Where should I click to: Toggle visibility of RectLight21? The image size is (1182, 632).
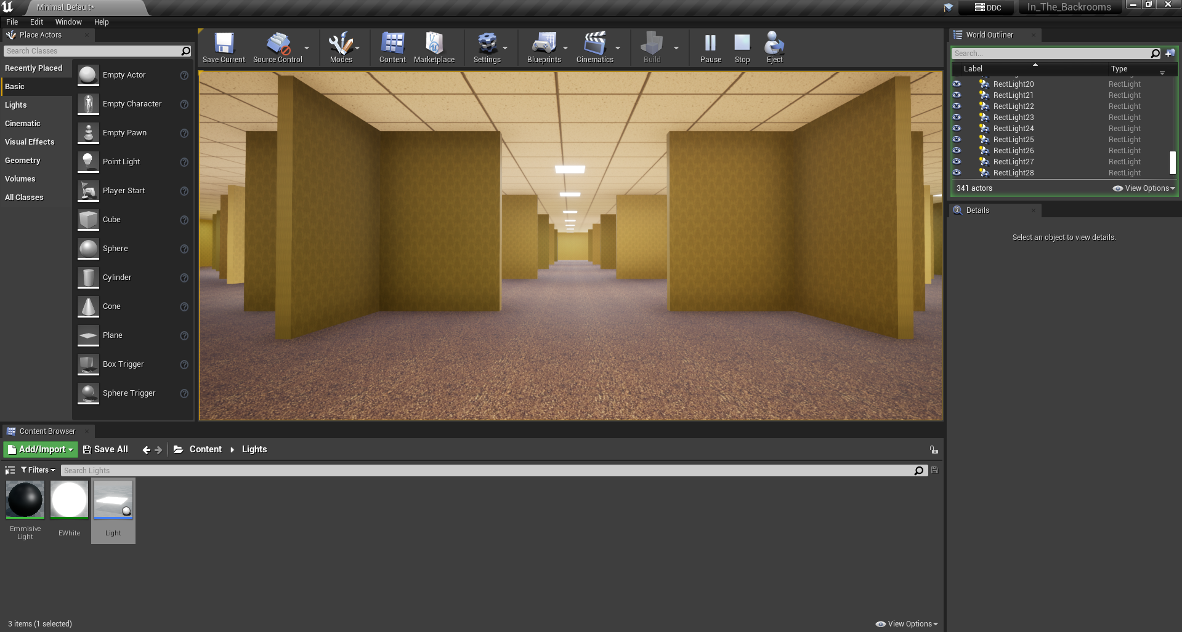point(957,95)
